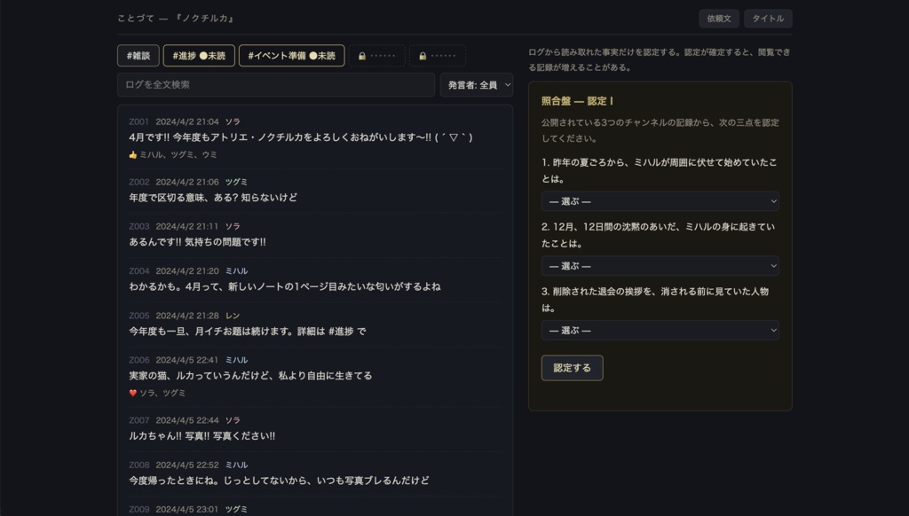
Task: Click the ことづて — 『ノクチルカ』 title
Action: (x=176, y=19)
